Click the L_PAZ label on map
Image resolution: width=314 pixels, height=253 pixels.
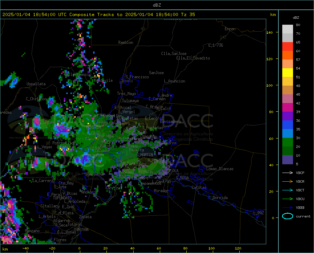pos(259,213)
